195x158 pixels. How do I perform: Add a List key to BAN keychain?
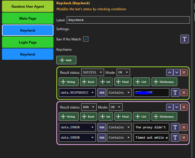point(142,116)
